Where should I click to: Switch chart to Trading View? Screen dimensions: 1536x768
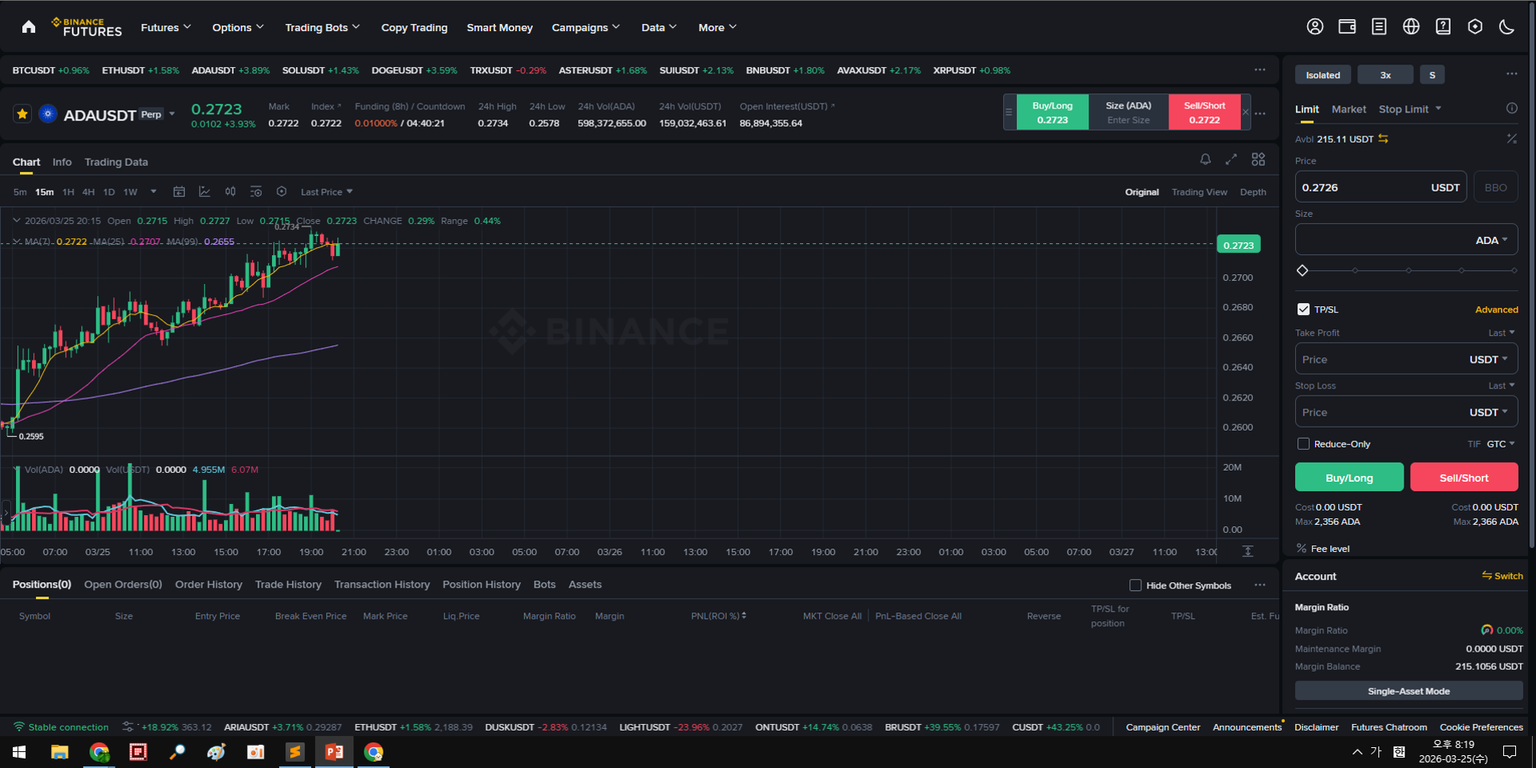1199,192
